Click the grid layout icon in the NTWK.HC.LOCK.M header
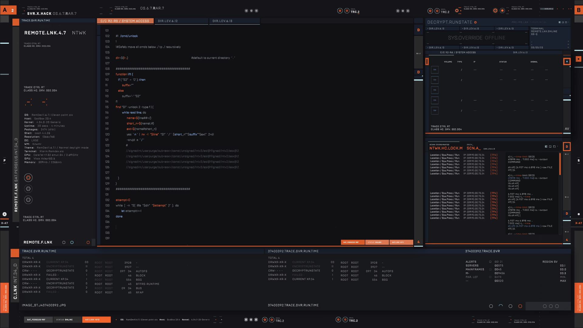The height and width of the screenshot is (328, 583). [546, 147]
